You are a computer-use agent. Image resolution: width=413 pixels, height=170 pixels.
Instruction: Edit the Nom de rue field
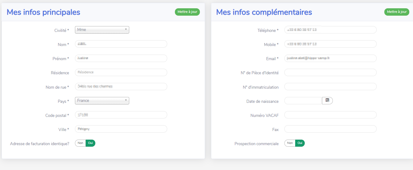121,87
